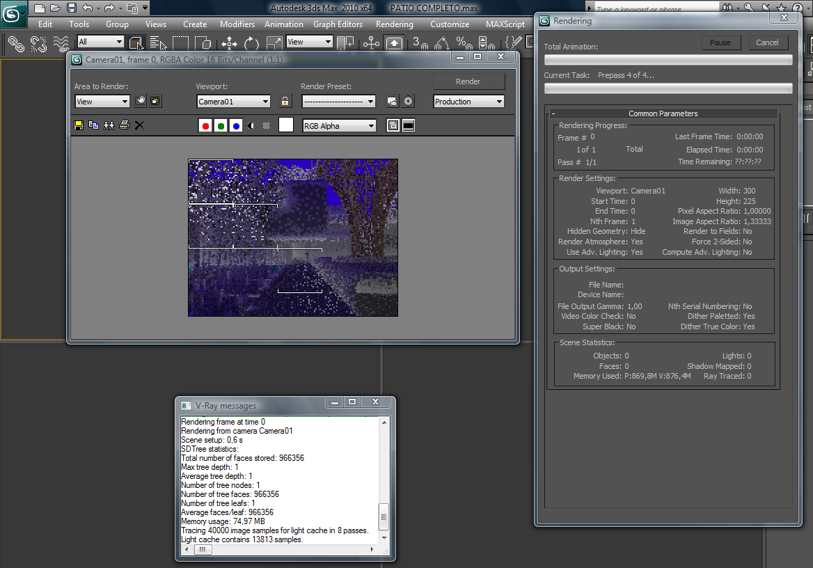Open the 3ds Max application menu button
Screen dimensions: 813x568
(13, 15)
